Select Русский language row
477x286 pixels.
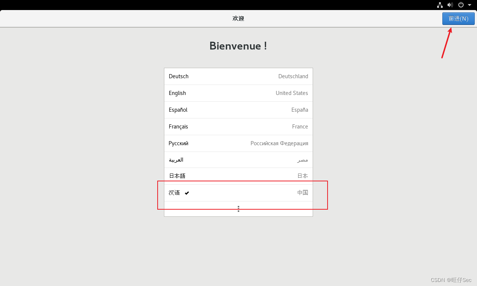(238, 143)
